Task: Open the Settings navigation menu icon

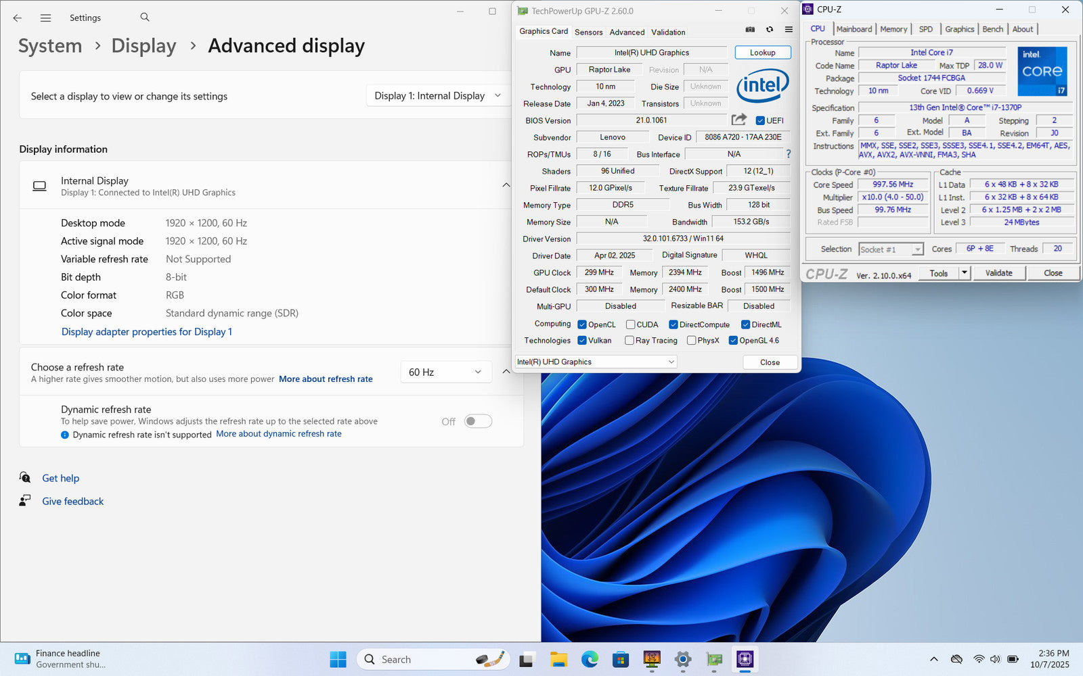Action: point(45,18)
